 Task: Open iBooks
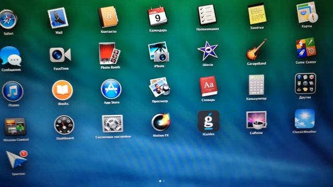62,90
